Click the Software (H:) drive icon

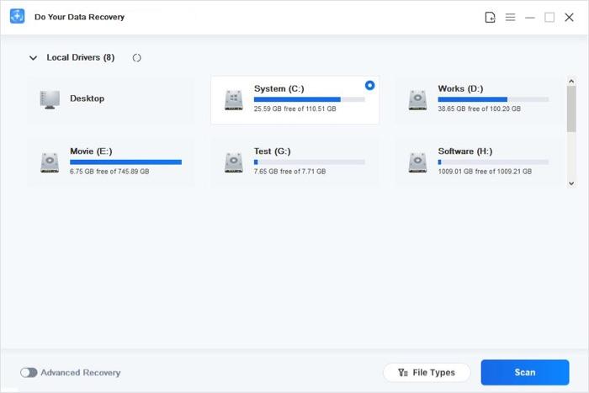(x=417, y=162)
